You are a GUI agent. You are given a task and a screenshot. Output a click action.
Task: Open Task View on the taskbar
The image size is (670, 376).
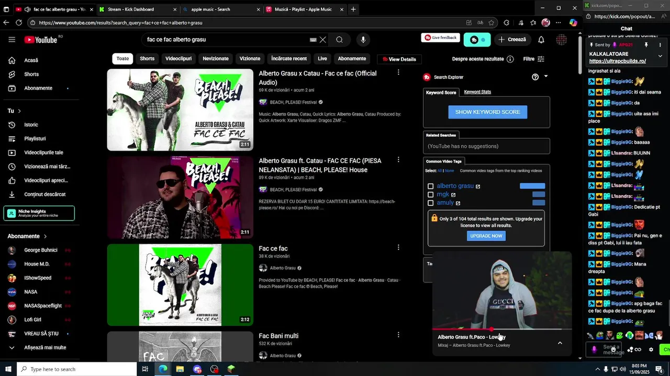146,369
